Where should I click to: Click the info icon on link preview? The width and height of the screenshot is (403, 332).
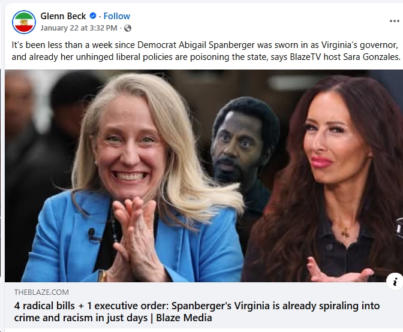[x=395, y=282]
